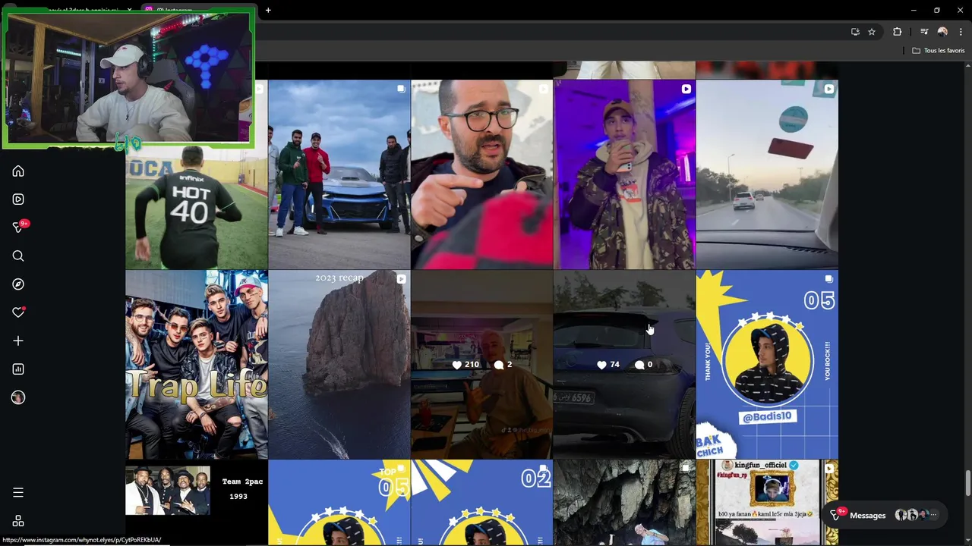Click the Create plus icon in sidebar
The image size is (972, 546).
18,341
